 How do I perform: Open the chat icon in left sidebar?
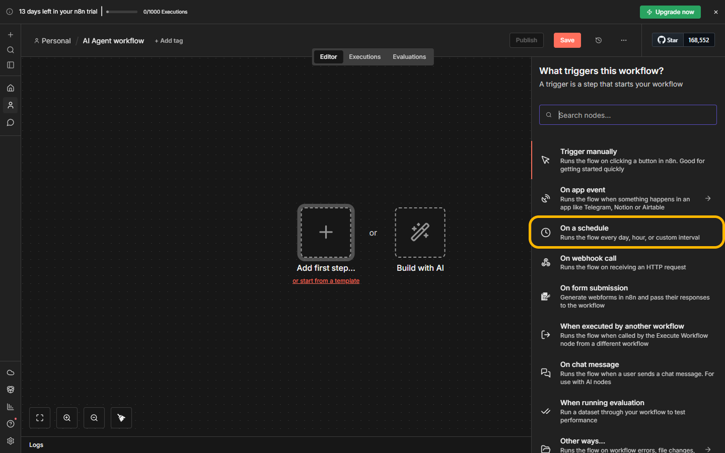[11, 123]
